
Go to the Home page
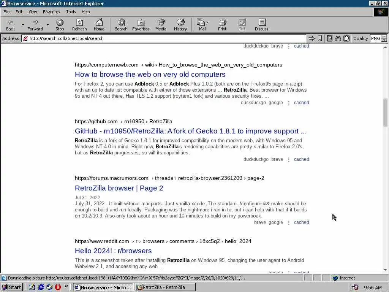click(99, 25)
